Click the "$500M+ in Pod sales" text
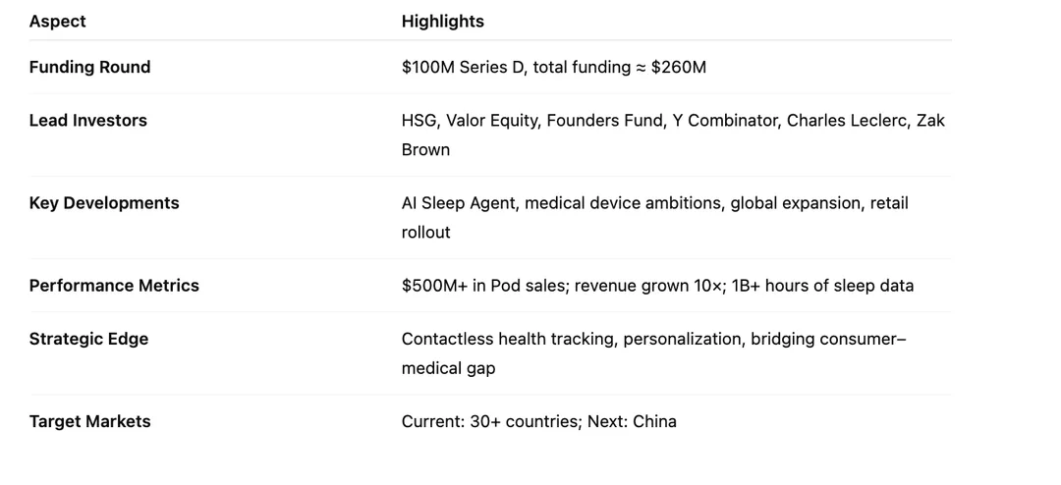Screen dimensions: 1061x485 point(482,285)
